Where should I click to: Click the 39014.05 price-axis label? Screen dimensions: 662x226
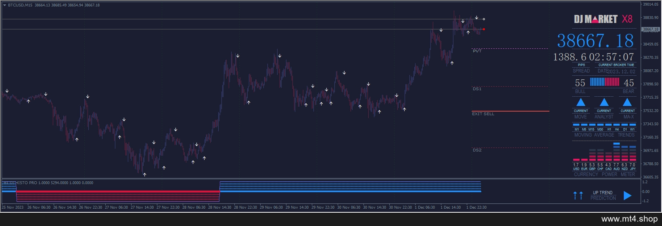pyautogui.click(x=651, y=4)
